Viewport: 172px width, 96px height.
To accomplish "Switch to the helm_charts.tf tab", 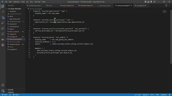I will point(68,5).
